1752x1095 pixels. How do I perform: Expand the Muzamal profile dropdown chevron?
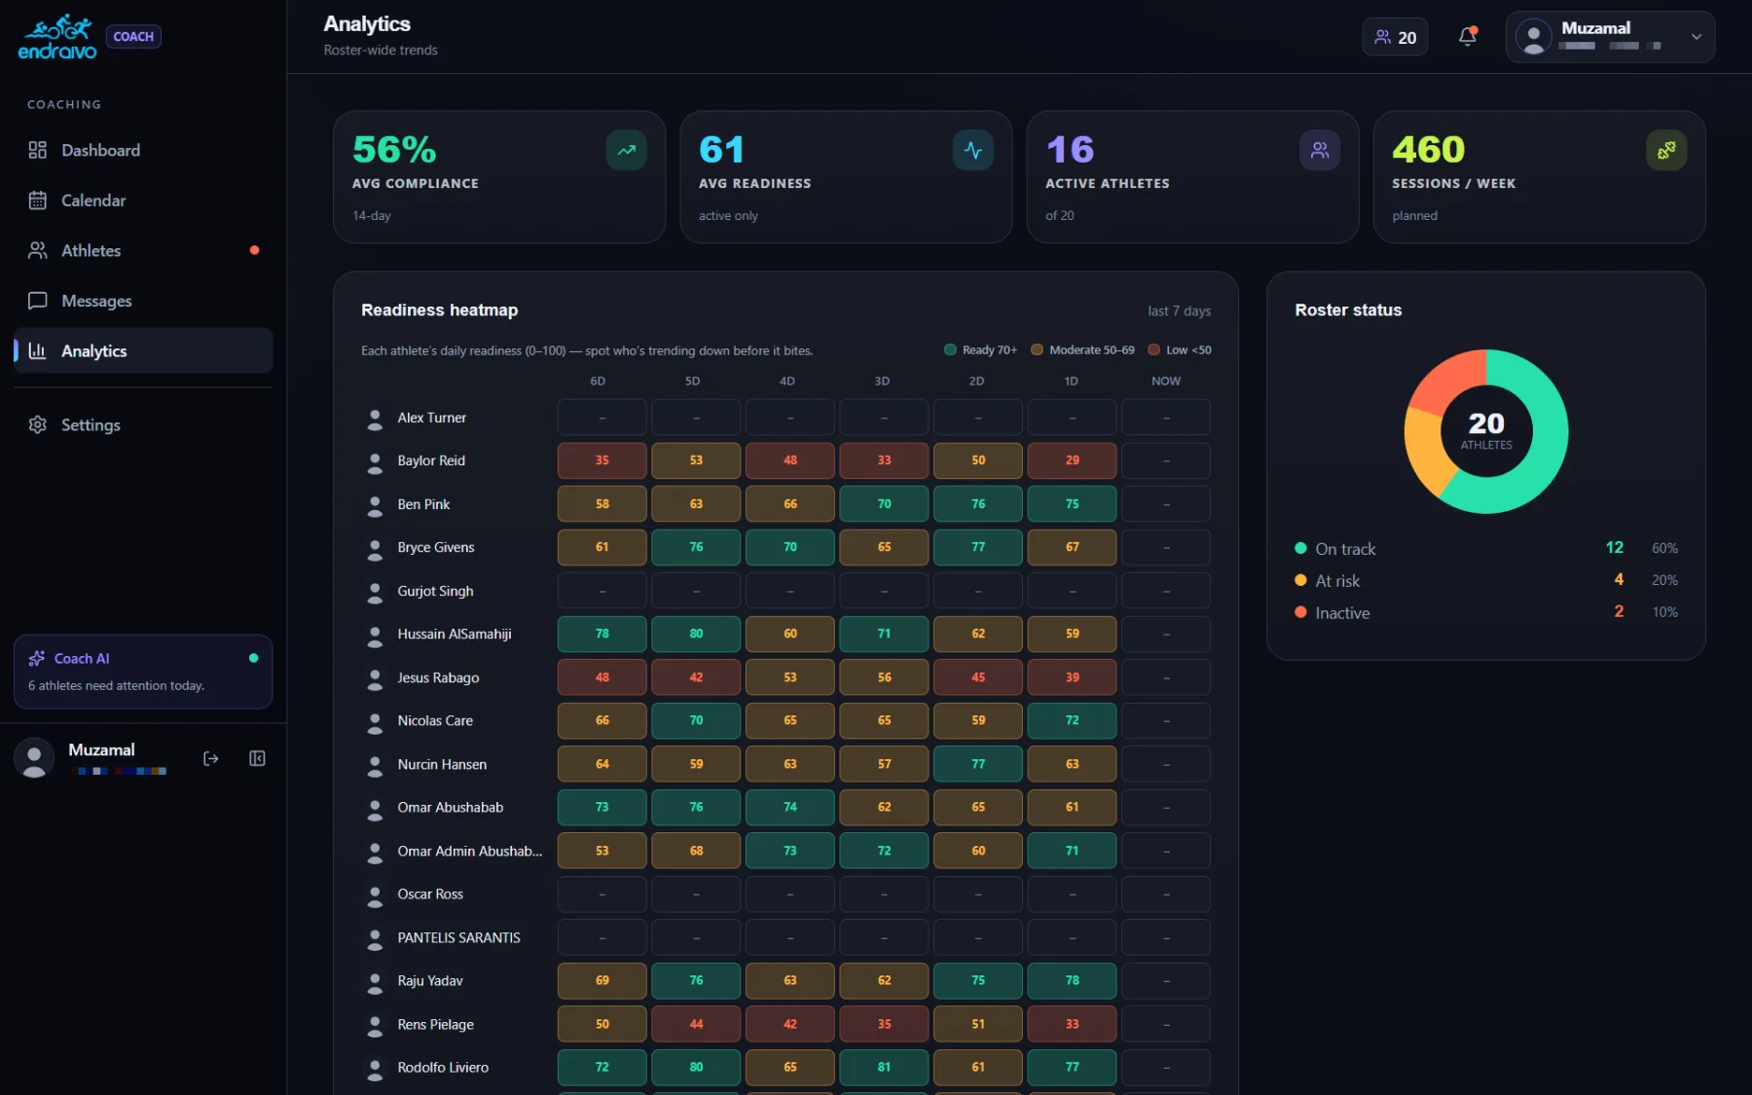[x=1697, y=37]
